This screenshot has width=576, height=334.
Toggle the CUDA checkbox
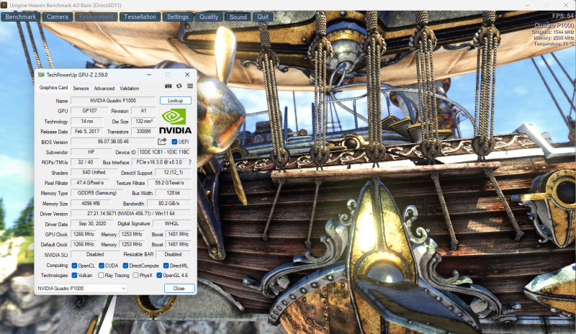tap(102, 266)
